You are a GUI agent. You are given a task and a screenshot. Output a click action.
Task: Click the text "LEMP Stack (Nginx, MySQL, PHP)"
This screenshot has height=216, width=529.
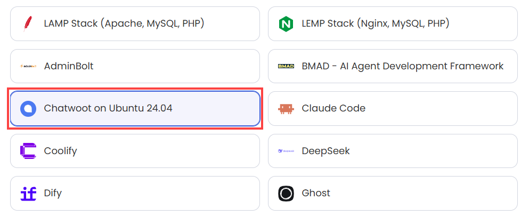(x=376, y=23)
